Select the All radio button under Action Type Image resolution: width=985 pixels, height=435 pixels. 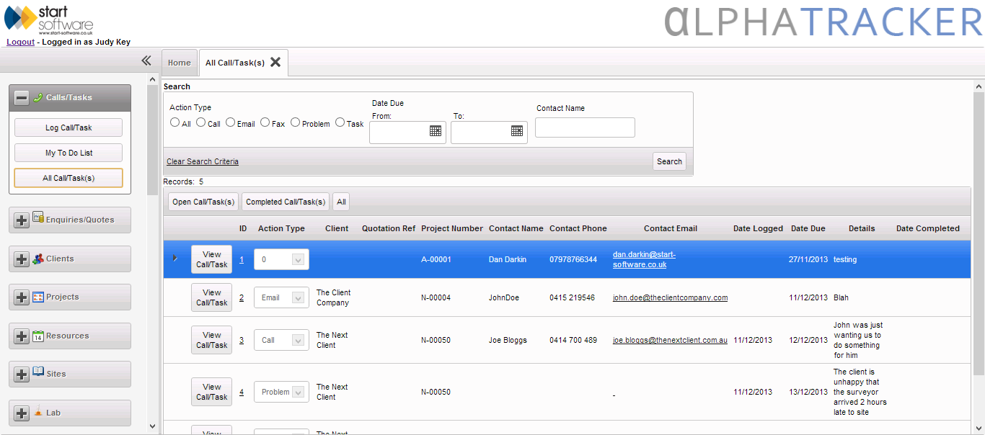(175, 122)
